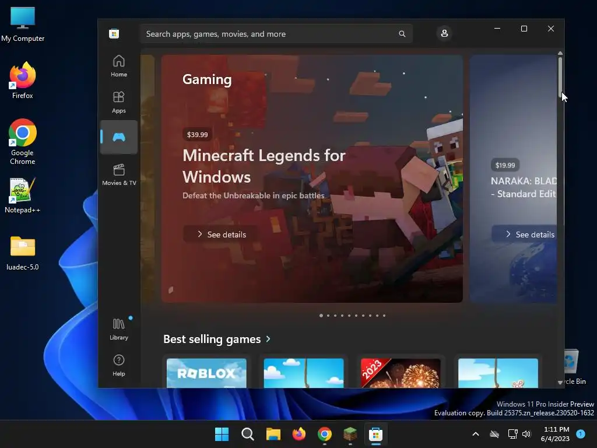
Task: Open the clock showing 1:11 PM
Action: [555, 434]
